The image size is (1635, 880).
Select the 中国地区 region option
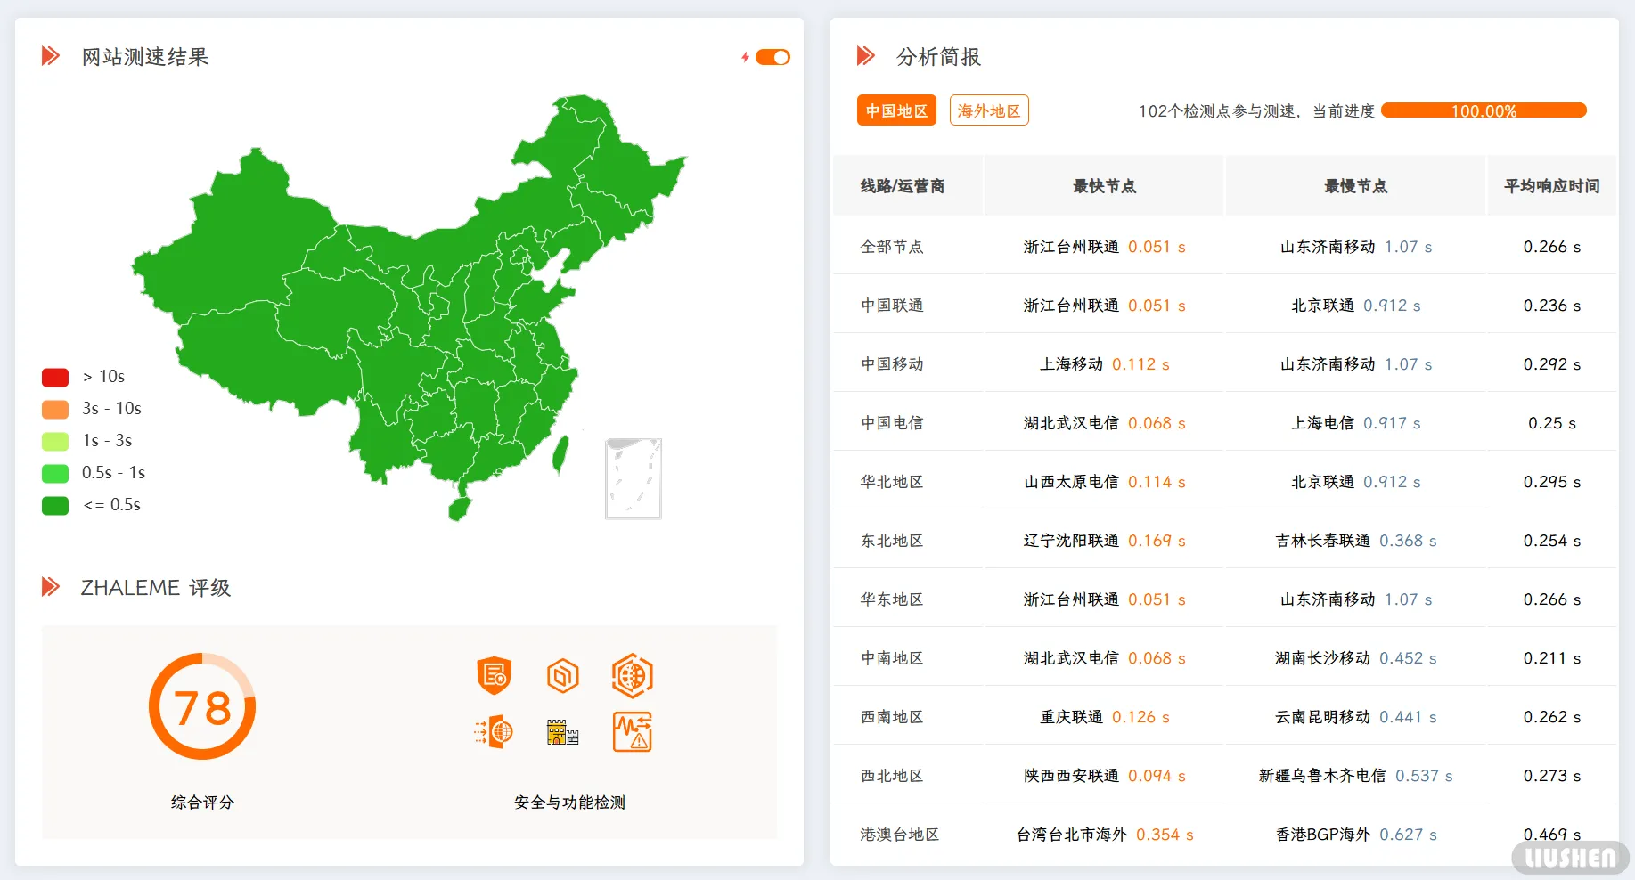(895, 110)
